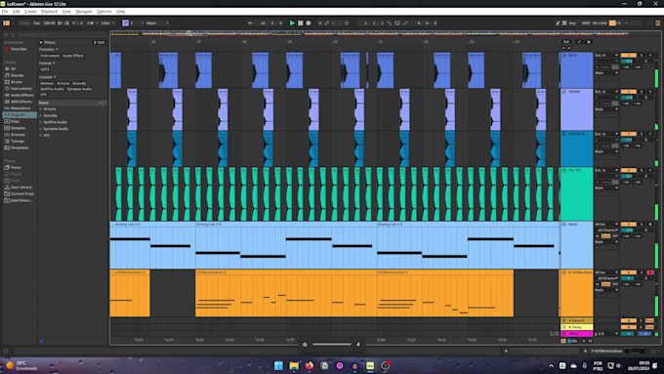Select Templates in the Library list

click(20, 147)
